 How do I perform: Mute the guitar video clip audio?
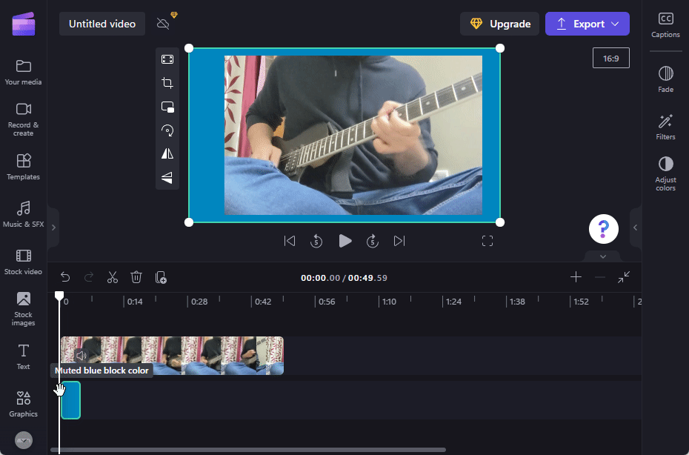(81, 356)
